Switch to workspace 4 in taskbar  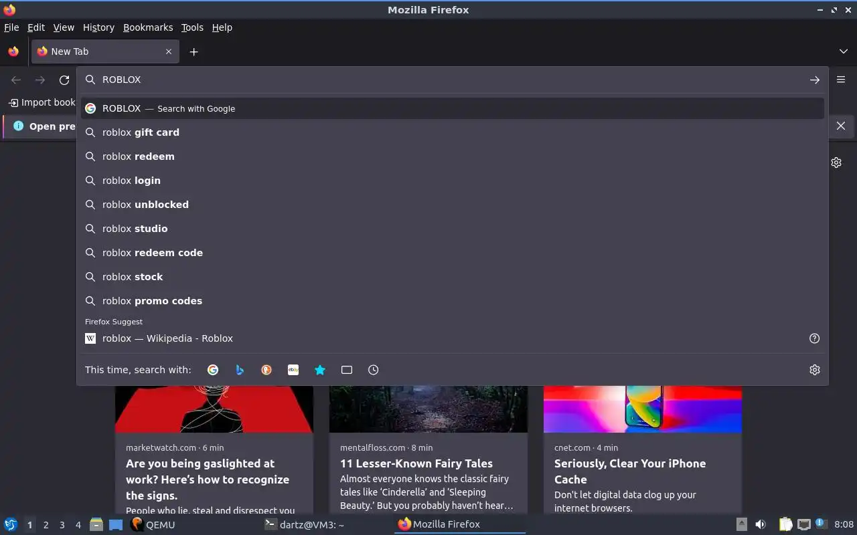(78, 525)
